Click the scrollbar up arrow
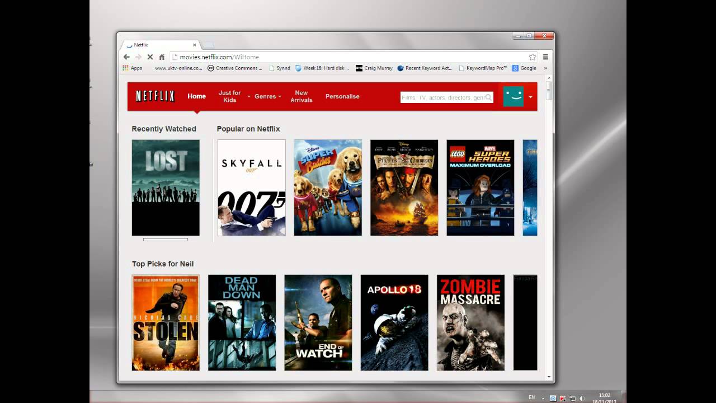Image resolution: width=716 pixels, height=403 pixels. [550, 78]
